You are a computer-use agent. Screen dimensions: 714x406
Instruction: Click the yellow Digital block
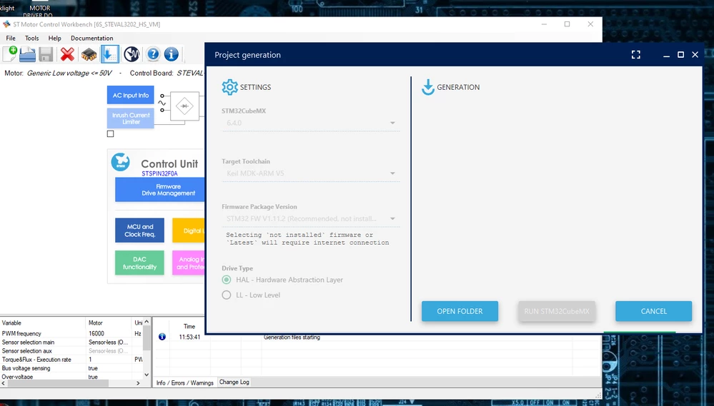(189, 230)
